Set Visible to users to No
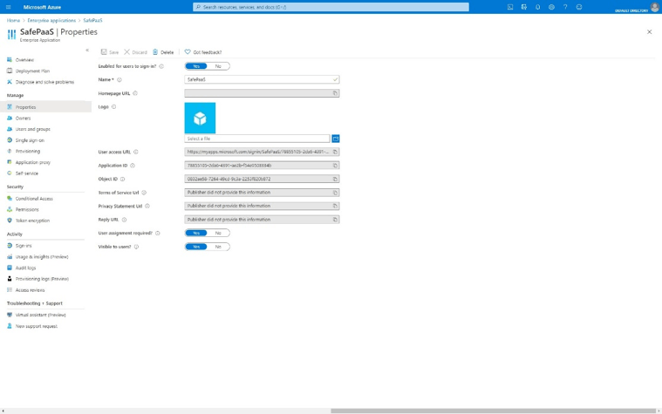The height and width of the screenshot is (414, 662). [x=218, y=247]
